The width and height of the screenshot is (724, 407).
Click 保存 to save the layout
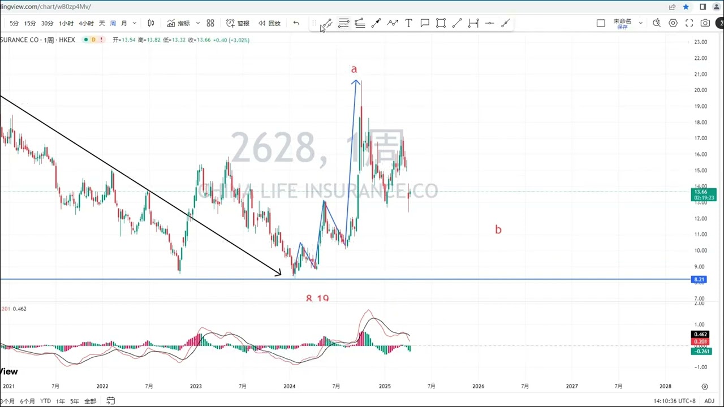[622, 27]
